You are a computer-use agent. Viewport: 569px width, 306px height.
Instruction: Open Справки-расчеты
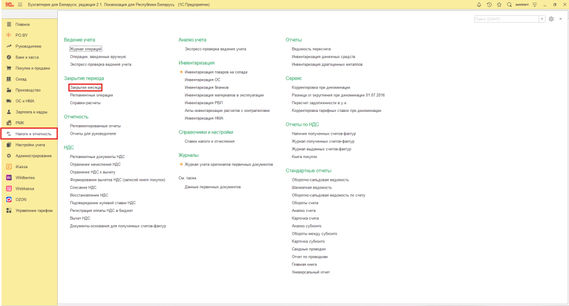pyautogui.click(x=85, y=102)
